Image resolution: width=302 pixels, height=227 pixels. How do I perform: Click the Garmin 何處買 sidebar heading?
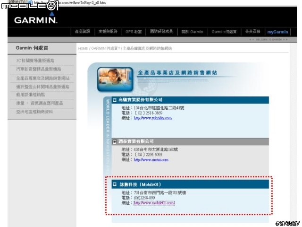point(32,48)
